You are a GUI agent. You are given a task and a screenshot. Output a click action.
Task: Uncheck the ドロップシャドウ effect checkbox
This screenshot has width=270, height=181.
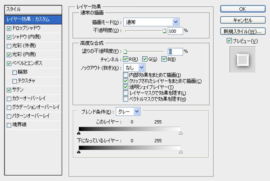pos(9,28)
